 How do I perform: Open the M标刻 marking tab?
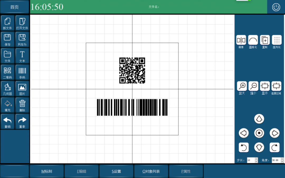[x=47, y=171]
